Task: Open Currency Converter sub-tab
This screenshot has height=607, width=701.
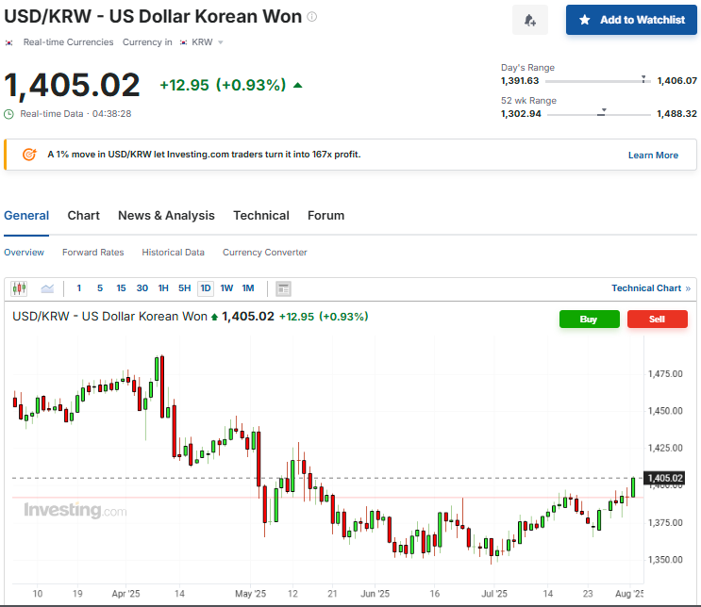Action: coord(265,253)
